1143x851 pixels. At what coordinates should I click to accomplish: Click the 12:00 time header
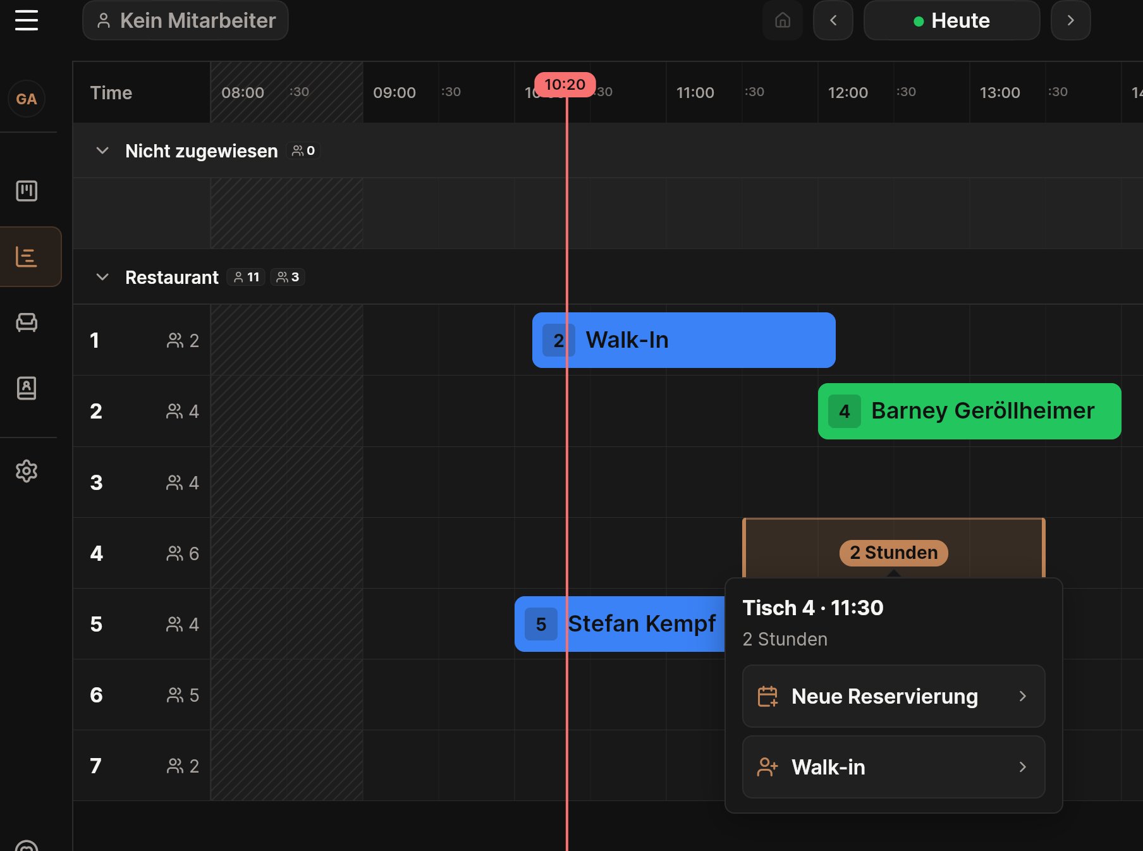(848, 92)
